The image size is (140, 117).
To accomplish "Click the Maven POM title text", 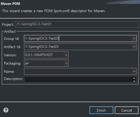I will (x=11, y=4).
